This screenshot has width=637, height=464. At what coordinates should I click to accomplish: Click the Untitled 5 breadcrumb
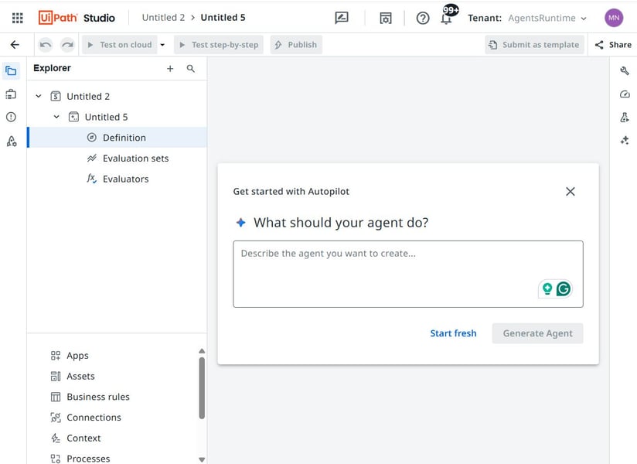coord(223,18)
